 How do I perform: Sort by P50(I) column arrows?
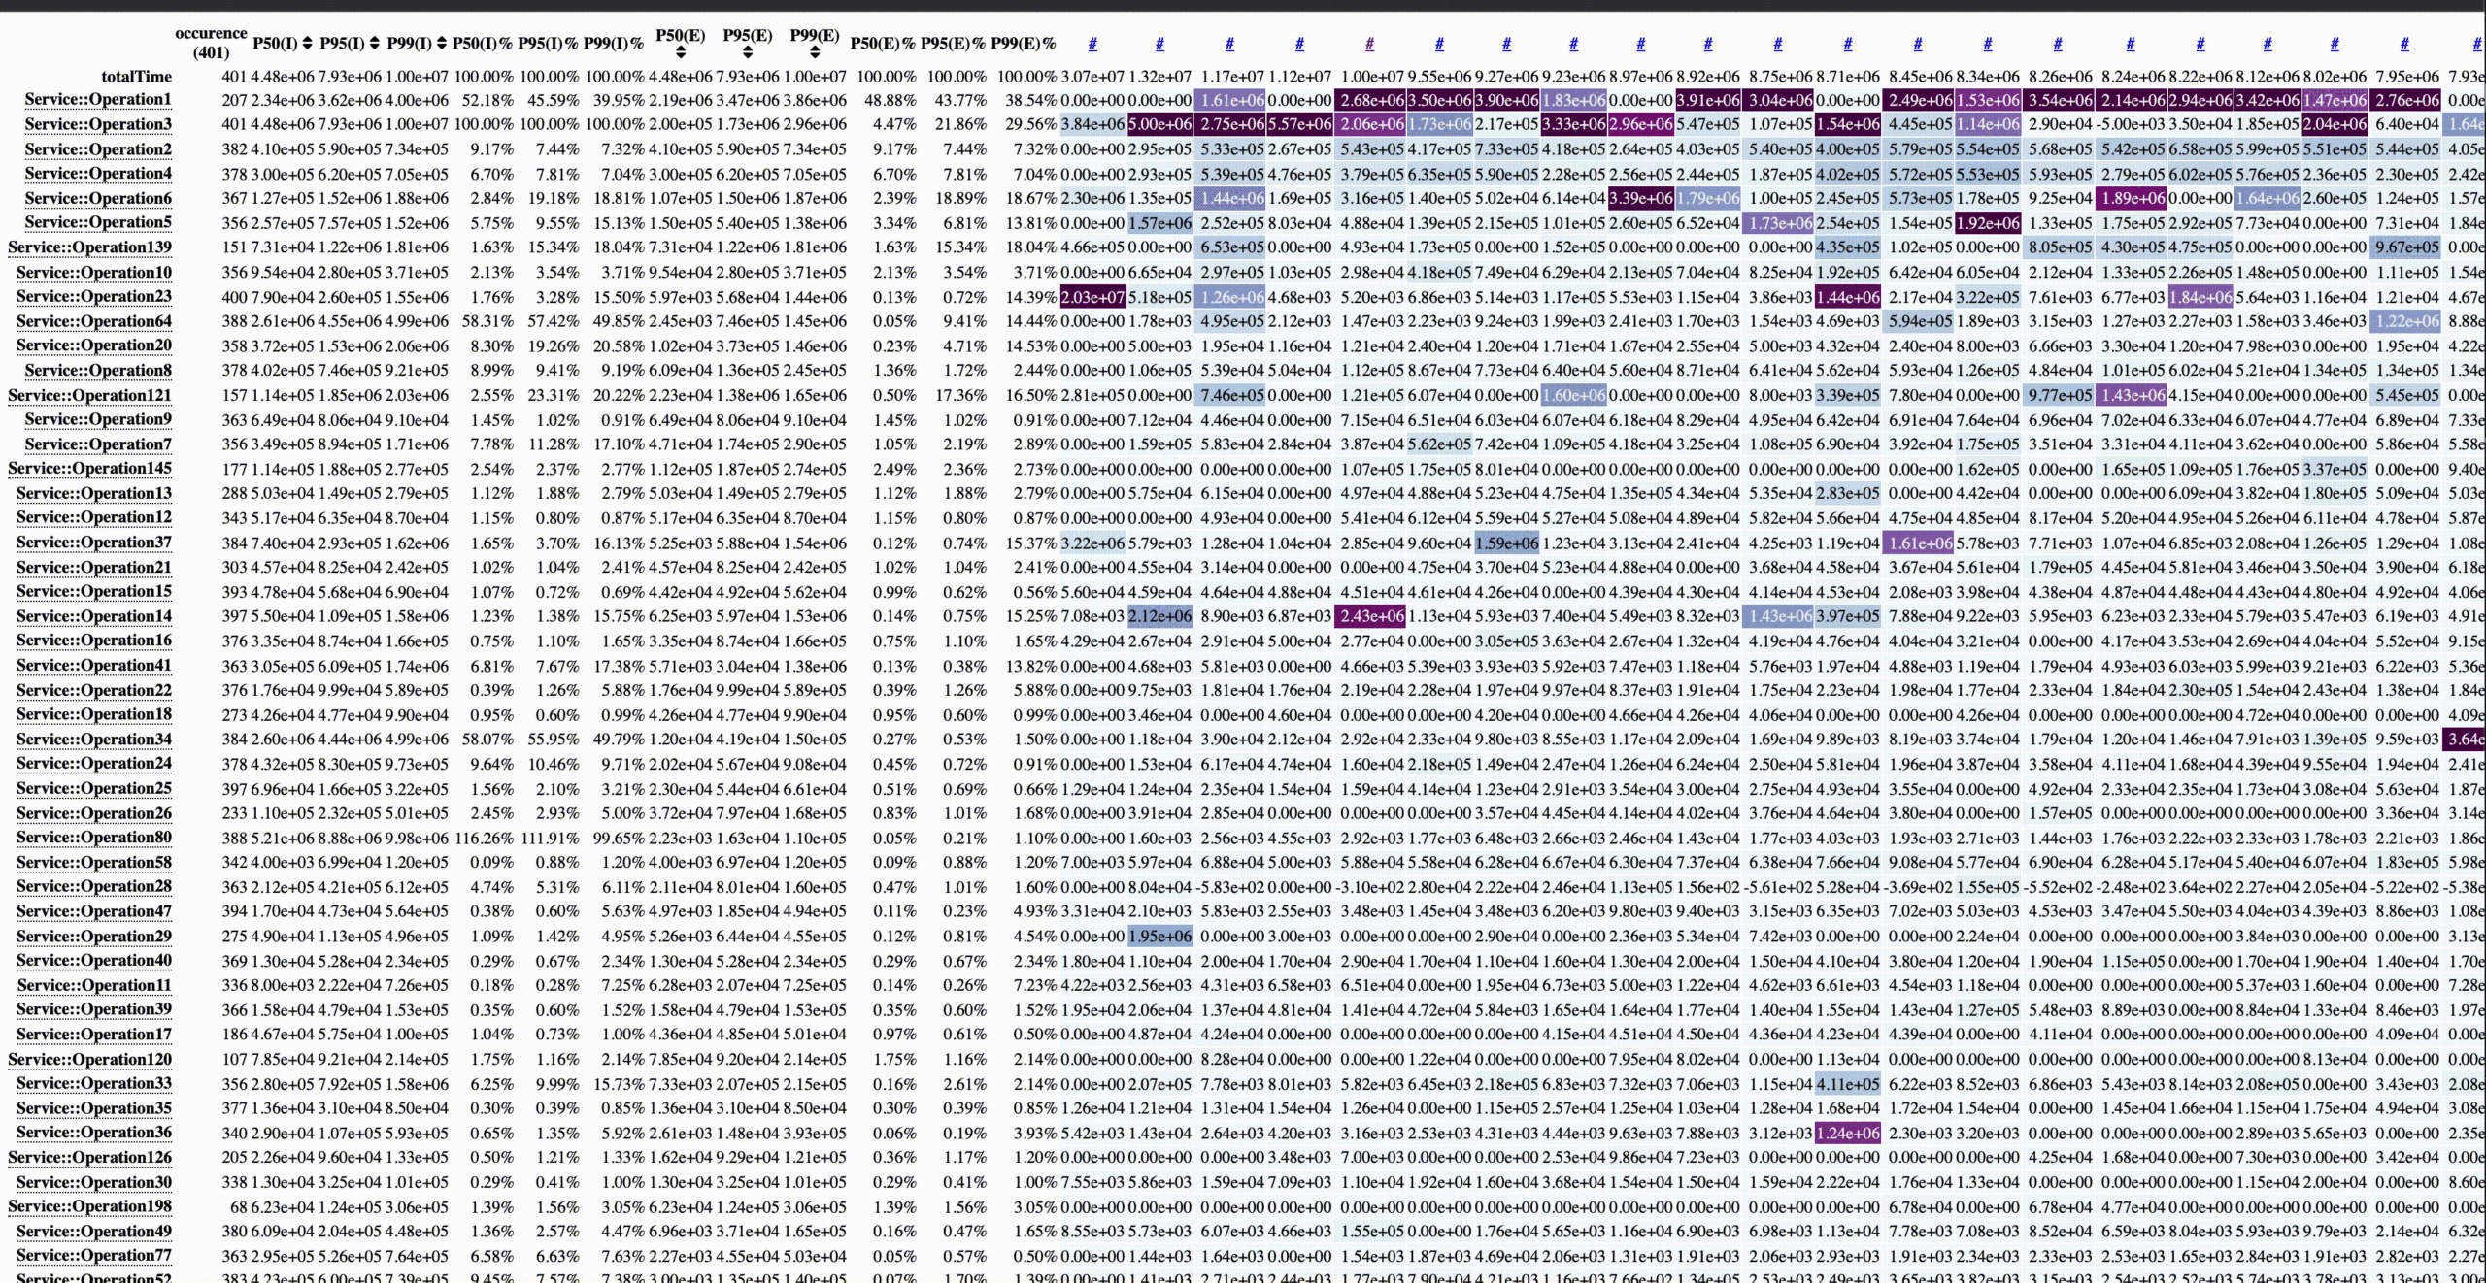tap(308, 43)
